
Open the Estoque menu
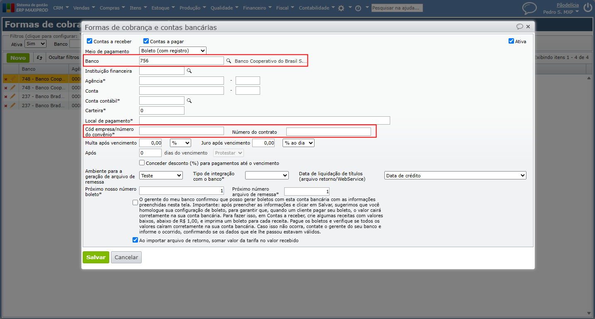pyautogui.click(x=163, y=8)
